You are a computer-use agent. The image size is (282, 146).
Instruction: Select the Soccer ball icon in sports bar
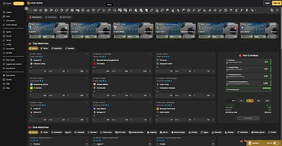pos(46,10)
